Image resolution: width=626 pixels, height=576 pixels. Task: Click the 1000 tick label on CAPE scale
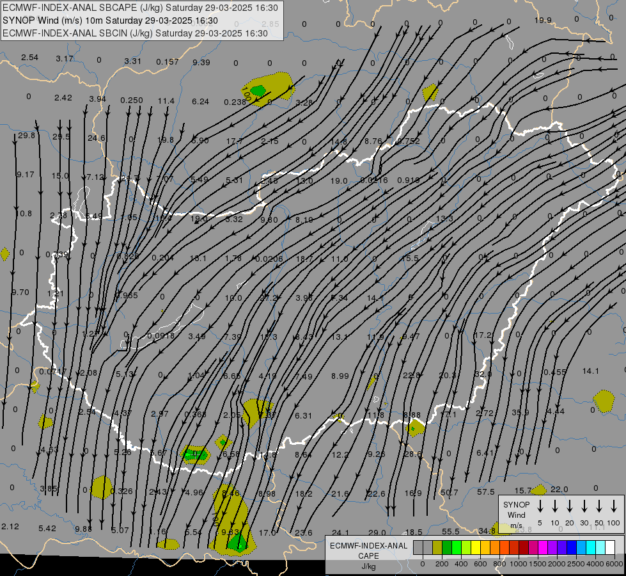[518, 564]
